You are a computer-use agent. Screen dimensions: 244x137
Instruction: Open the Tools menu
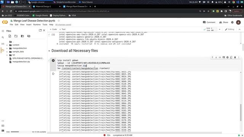coord(45,24)
